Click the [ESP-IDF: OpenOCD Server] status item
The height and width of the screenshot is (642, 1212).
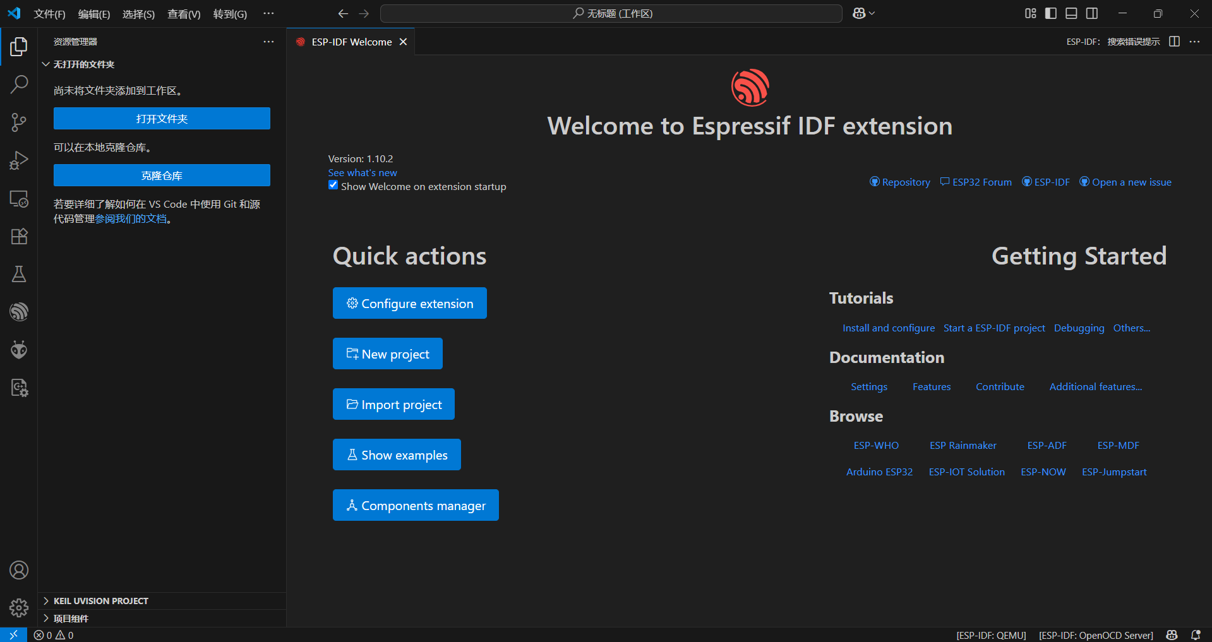pos(1096,635)
